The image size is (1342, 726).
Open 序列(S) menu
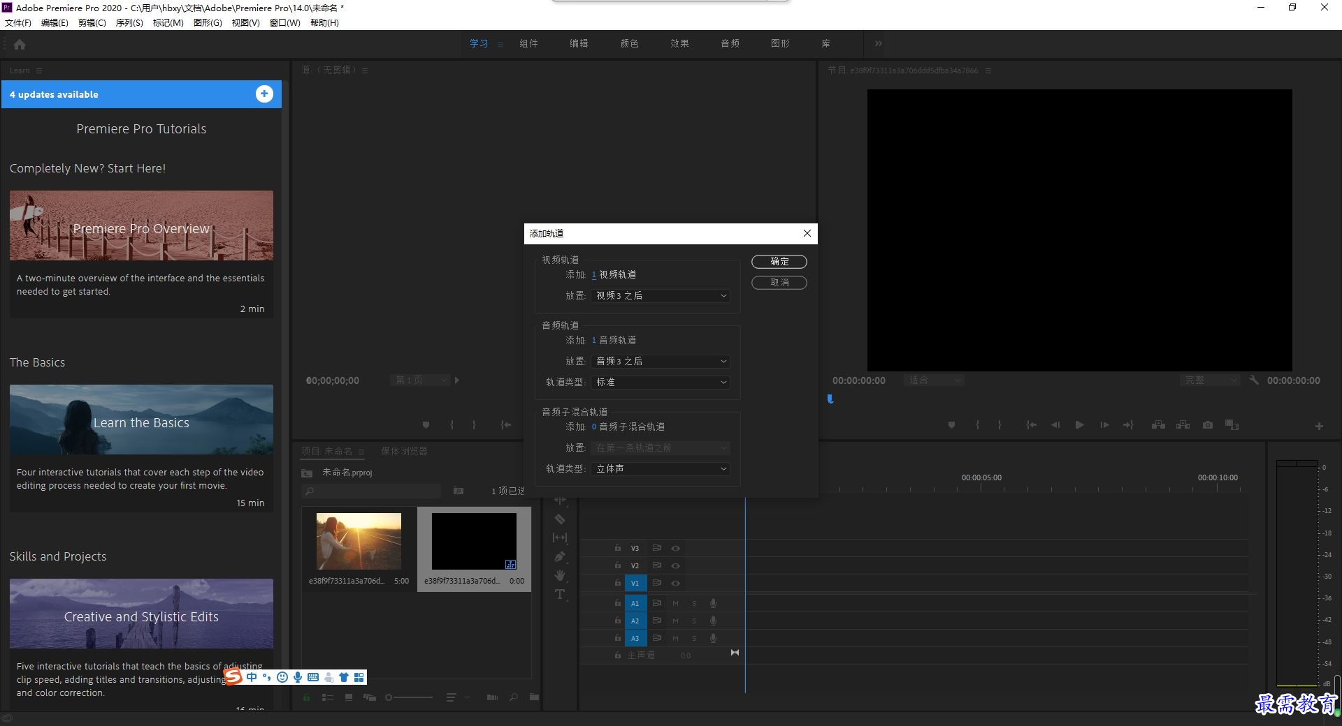(129, 22)
